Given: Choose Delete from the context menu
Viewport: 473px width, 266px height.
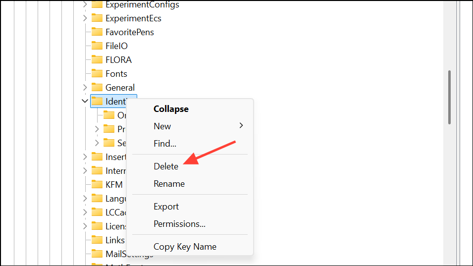Looking at the screenshot, I should (166, 166).
